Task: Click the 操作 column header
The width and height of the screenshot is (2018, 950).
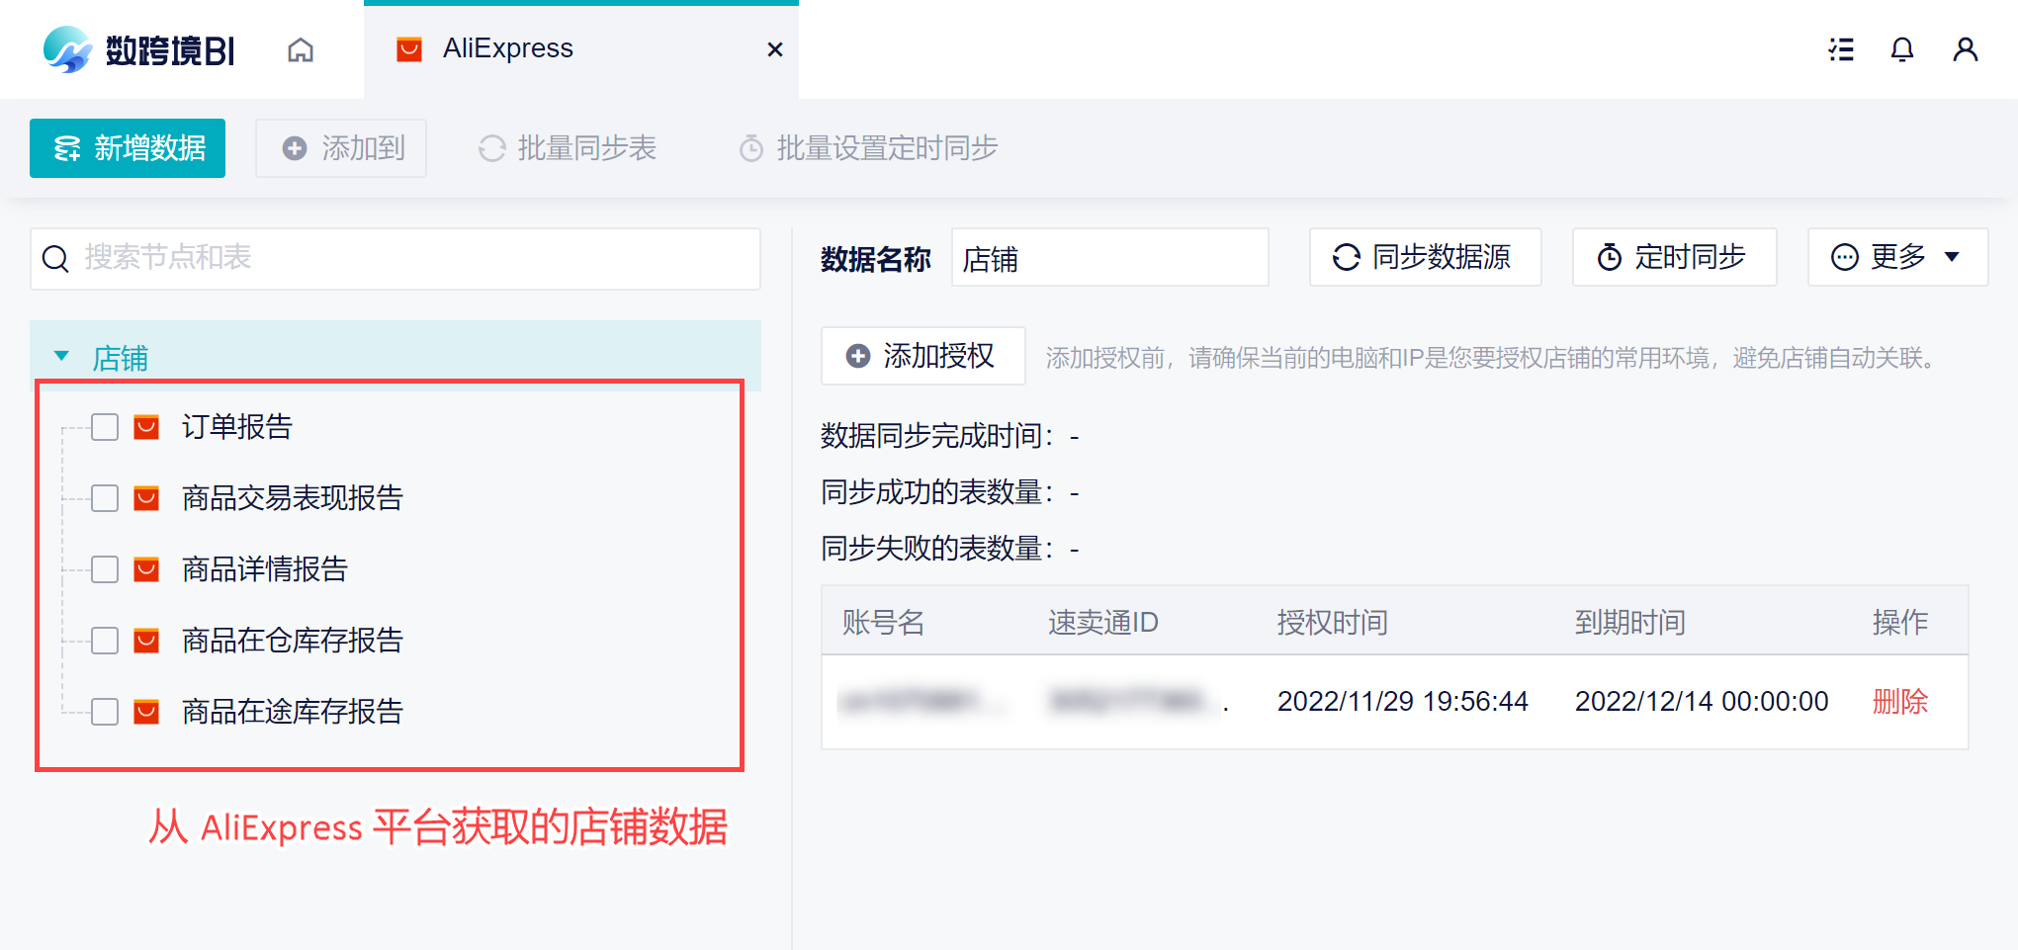Action: [1900, 623]
